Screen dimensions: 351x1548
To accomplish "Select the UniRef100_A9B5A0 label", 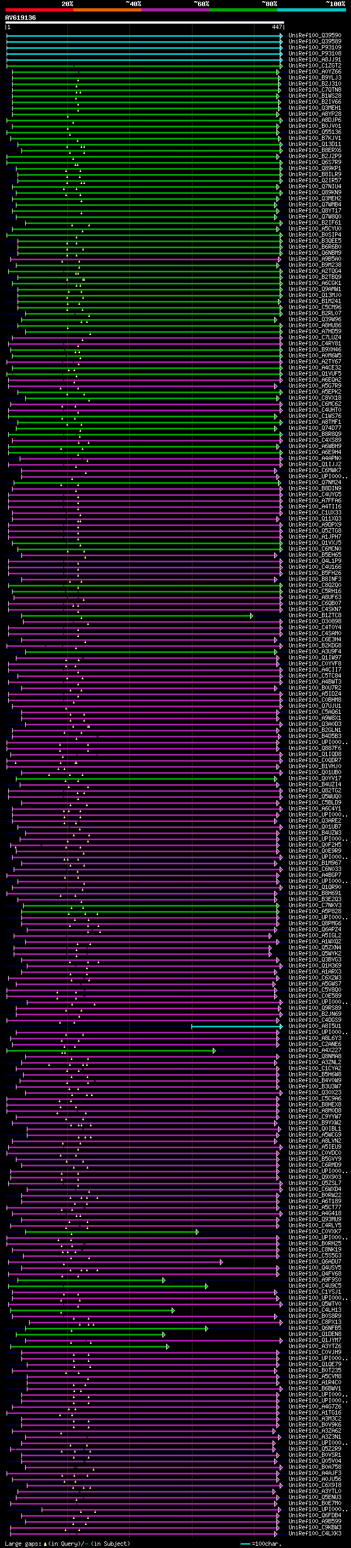I will (315, 259).
